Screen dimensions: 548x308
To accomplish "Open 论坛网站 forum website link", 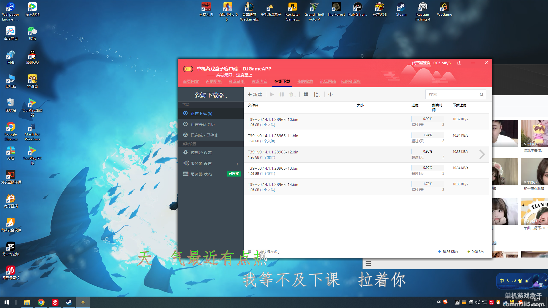I will click(328, 81).
